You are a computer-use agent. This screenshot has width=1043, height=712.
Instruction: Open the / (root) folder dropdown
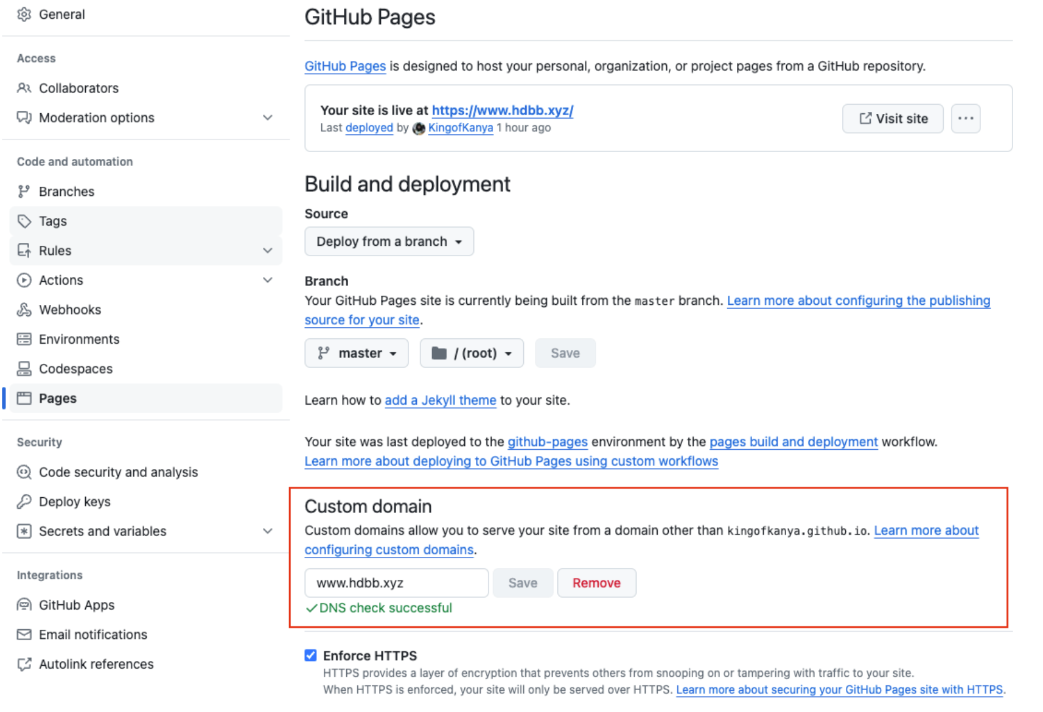click(x=472, y=353)
